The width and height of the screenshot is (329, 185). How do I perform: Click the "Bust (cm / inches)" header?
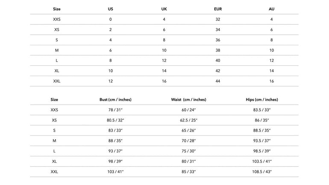pyautogui.click(x=115, y=100)
